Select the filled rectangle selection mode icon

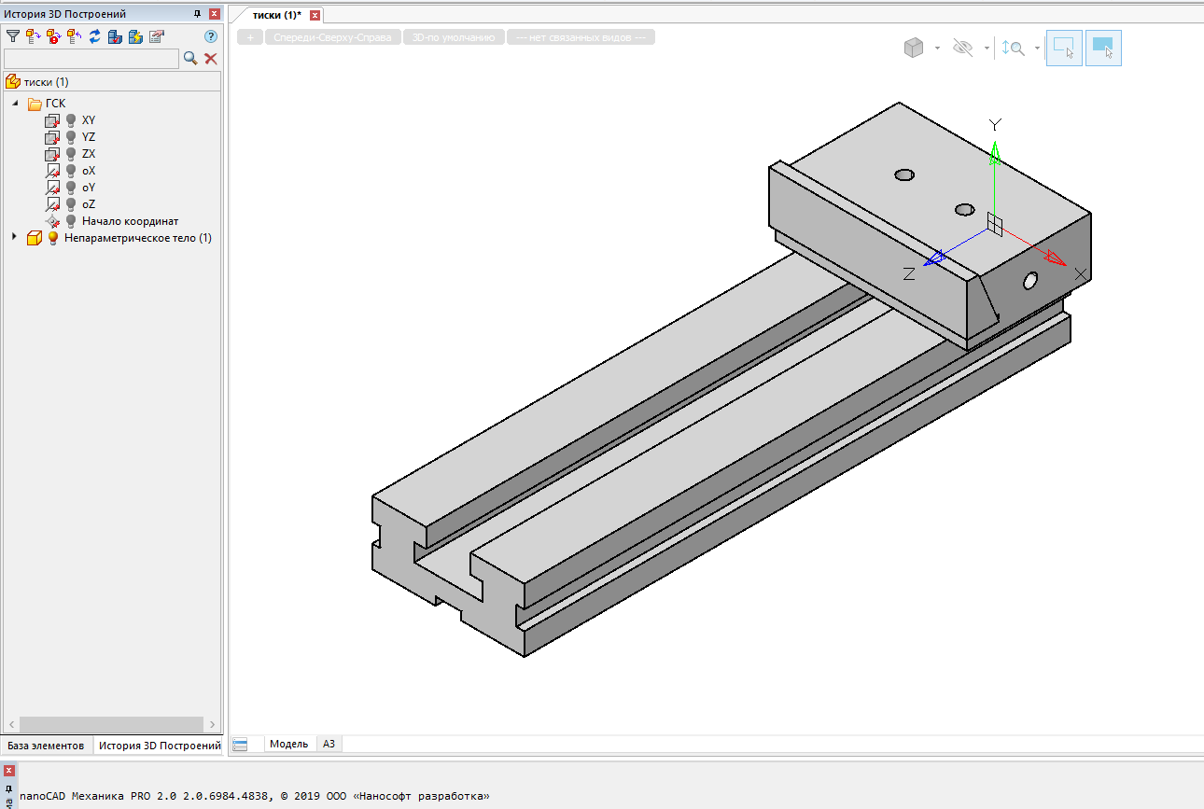(x=1103, y=49)
